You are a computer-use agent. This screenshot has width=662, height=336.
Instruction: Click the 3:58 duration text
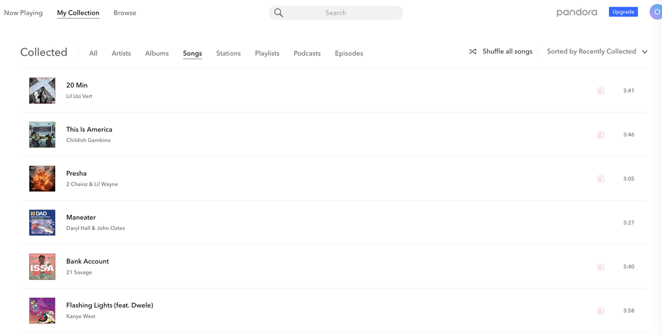629,311
